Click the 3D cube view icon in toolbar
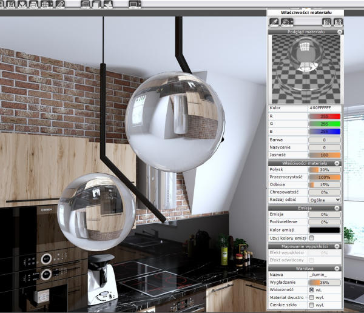 coord(85,4)
